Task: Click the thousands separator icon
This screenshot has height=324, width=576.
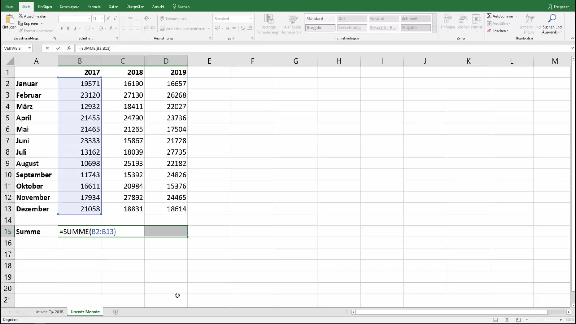Action: tap(234, 28)
